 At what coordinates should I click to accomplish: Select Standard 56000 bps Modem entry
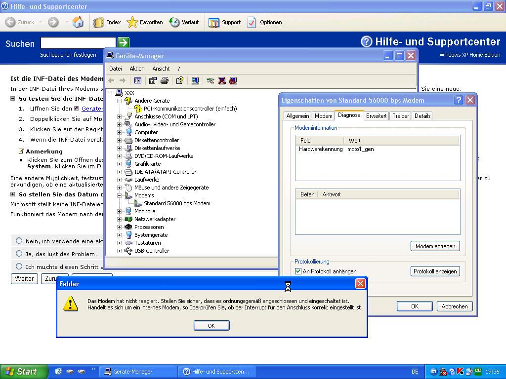[x=177, y=203]
